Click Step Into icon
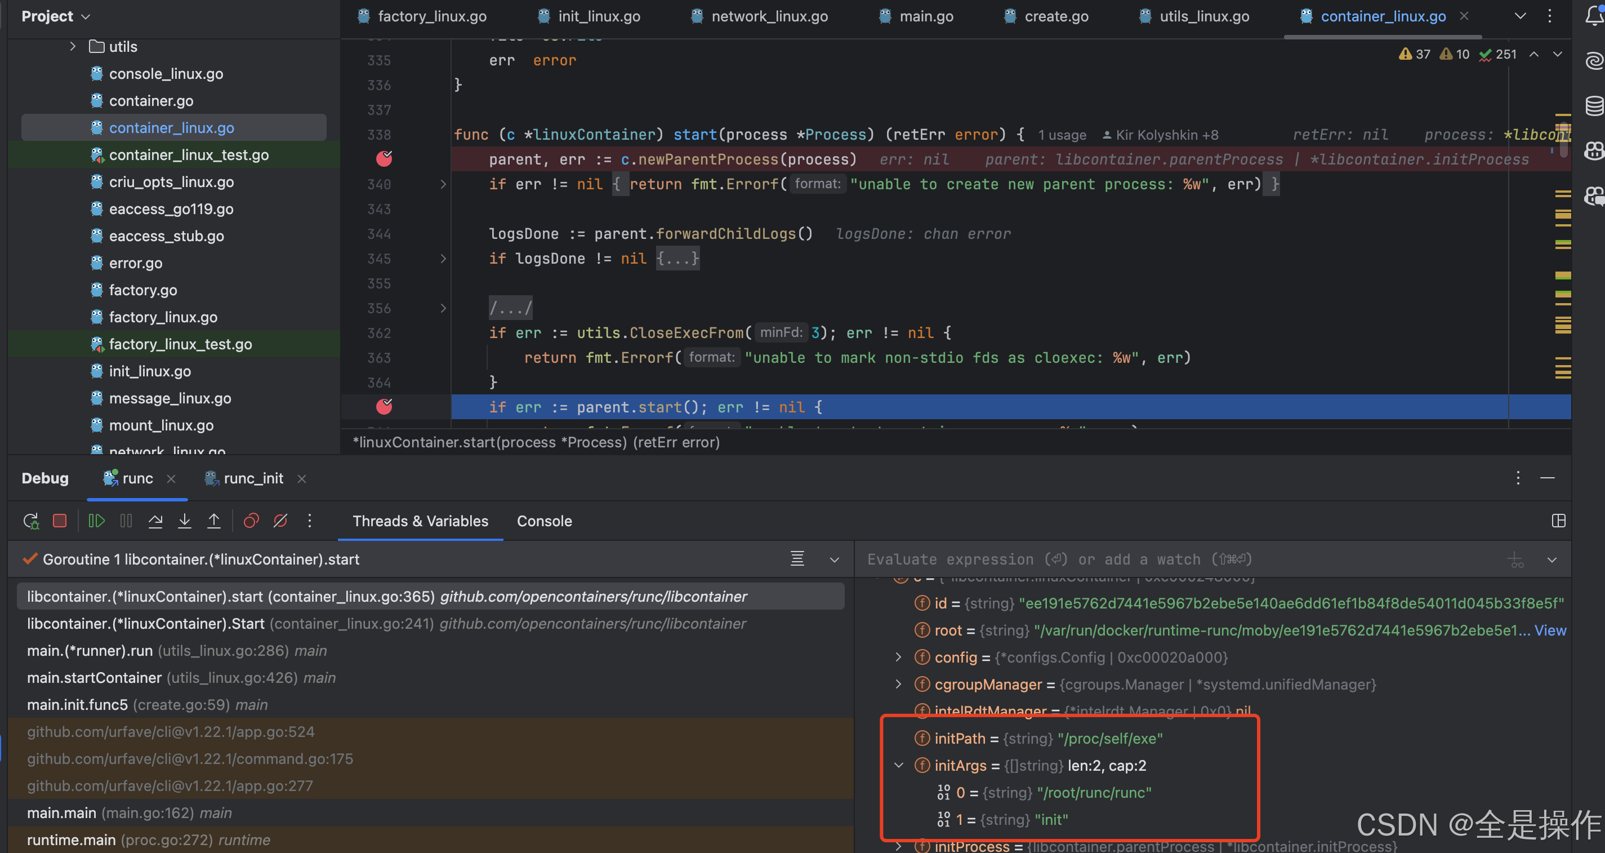 click(184, 521)
